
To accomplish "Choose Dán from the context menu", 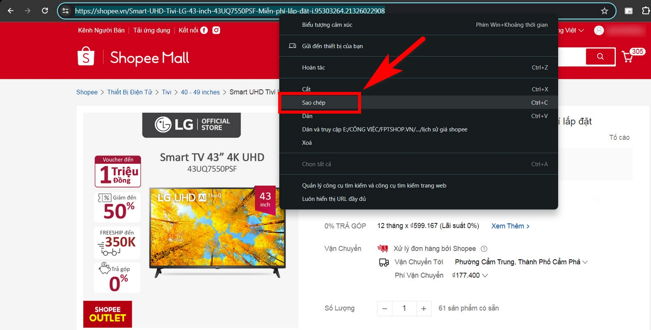I will (418, 116).
